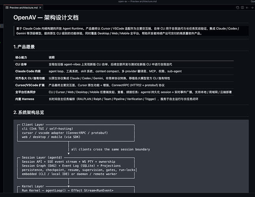Click the '对齐各大 CLI 独有功能' cell
This screenshot has height=197, width=255.
point(30,78)
